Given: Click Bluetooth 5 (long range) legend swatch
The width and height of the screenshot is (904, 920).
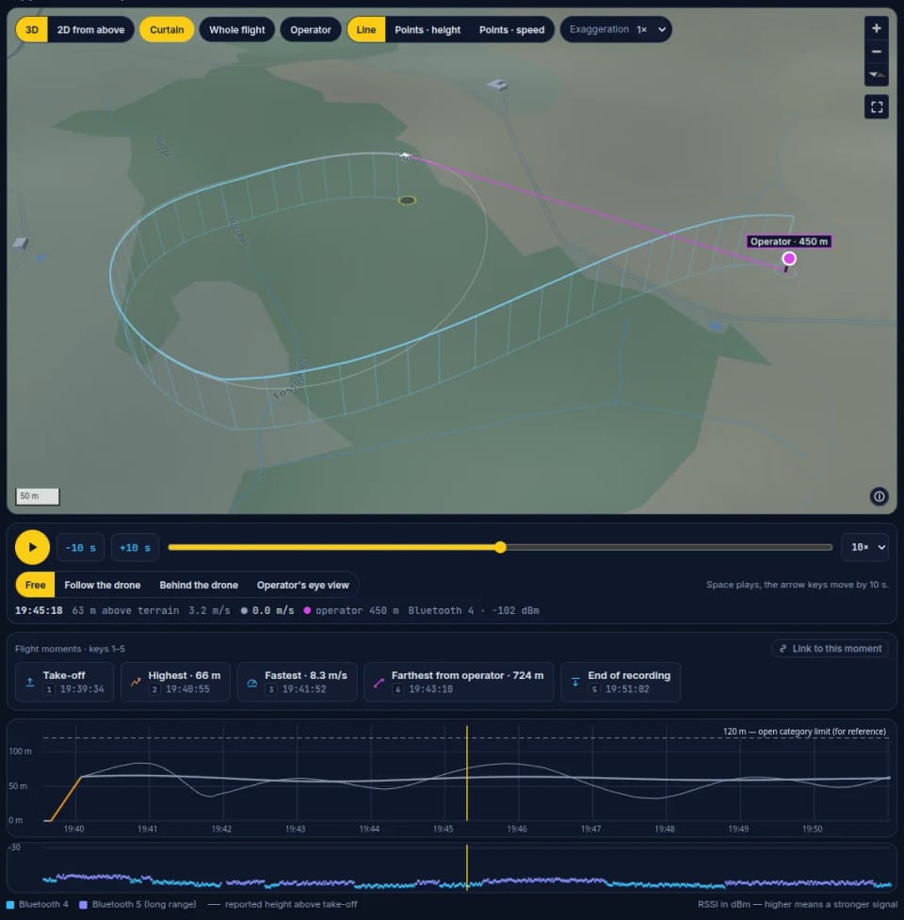Looking at the screenshot, I should [x=83, y=904].
